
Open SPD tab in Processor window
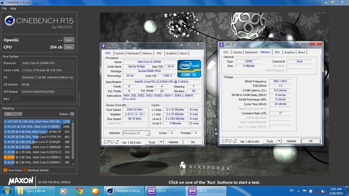pyautogui.click(x=159, y=53)
